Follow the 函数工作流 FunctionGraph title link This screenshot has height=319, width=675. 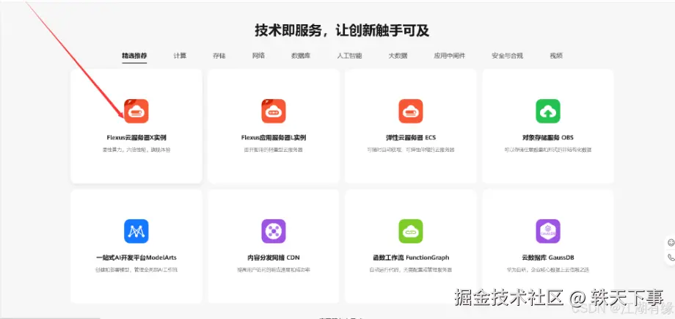tap(411, 258)
